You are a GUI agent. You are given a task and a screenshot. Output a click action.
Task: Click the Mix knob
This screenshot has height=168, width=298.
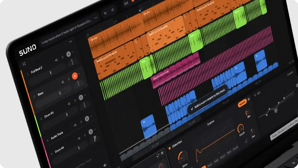[248, 112]
